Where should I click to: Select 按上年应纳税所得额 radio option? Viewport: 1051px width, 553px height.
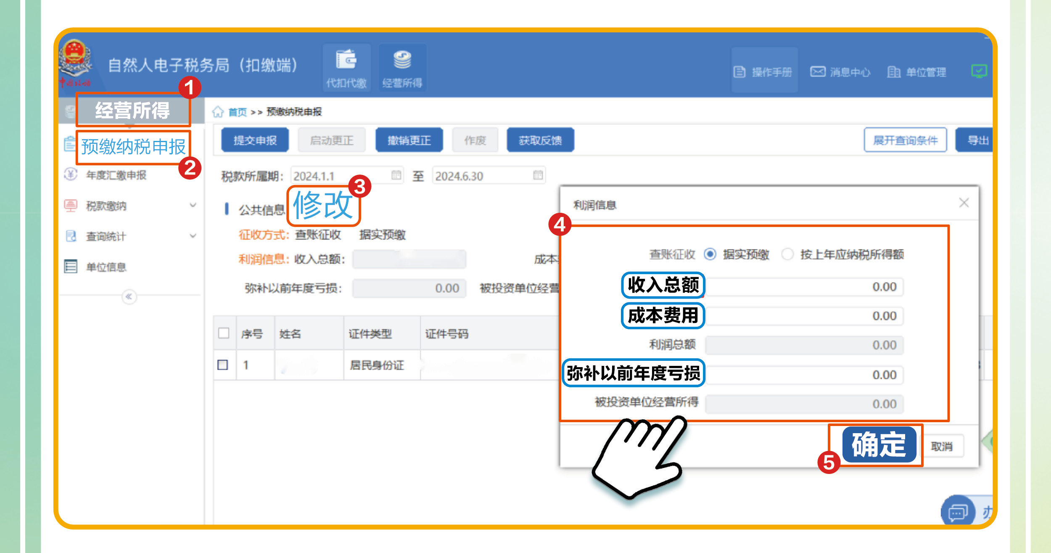pyautogui.click(x=787, y=254)
